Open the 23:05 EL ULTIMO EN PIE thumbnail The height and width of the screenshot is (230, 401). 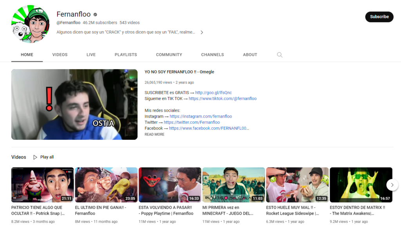(106, 185)
